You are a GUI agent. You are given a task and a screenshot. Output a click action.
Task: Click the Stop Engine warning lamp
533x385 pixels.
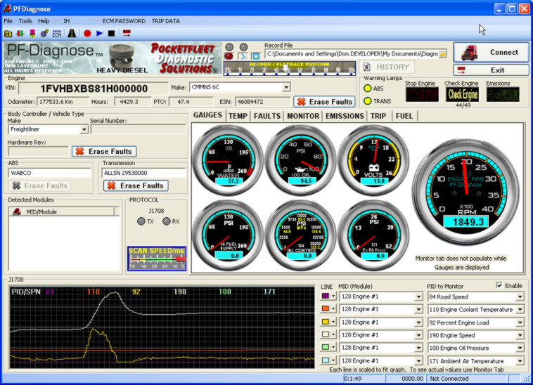pyautogui.click(x=422, y=94)
